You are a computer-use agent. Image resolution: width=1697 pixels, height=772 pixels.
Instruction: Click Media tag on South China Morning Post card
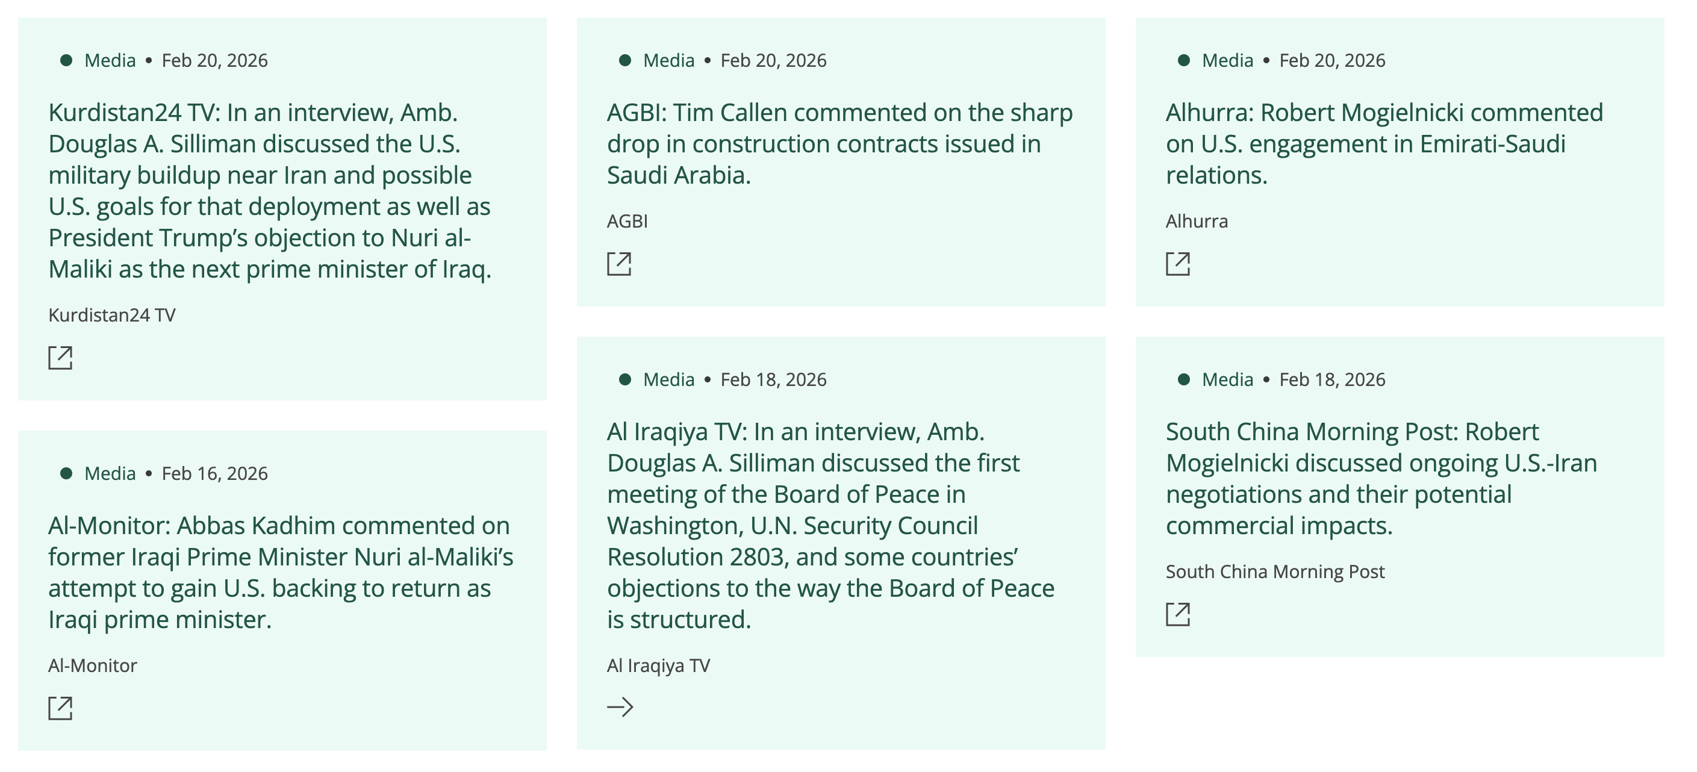pyautogui.click(x=1227, y=379)
